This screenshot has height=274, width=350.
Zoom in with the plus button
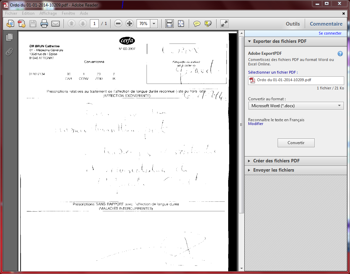click(129, 24)
